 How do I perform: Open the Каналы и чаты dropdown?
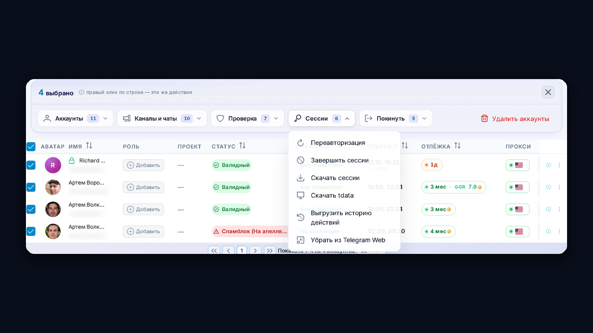(x=163, y=118)
